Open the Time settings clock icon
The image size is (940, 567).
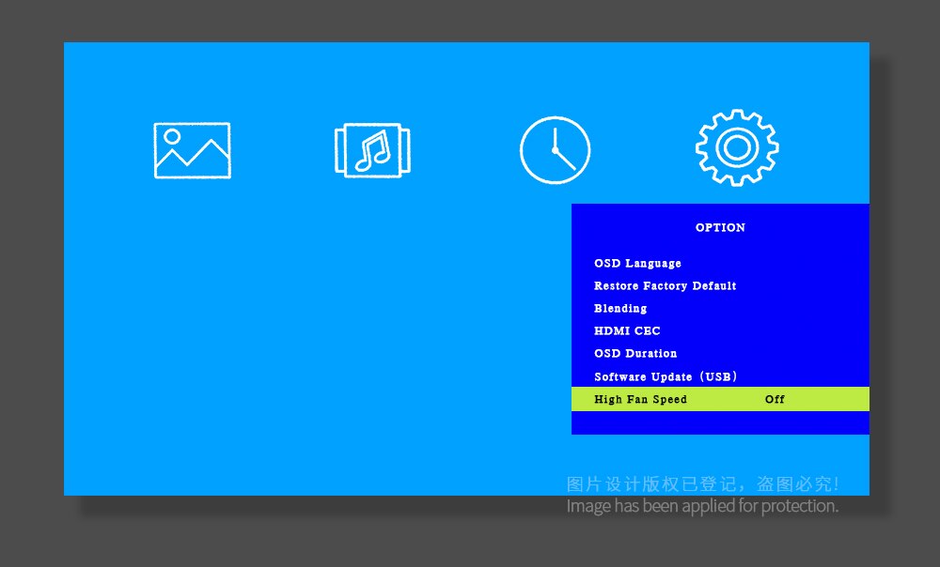555,150
